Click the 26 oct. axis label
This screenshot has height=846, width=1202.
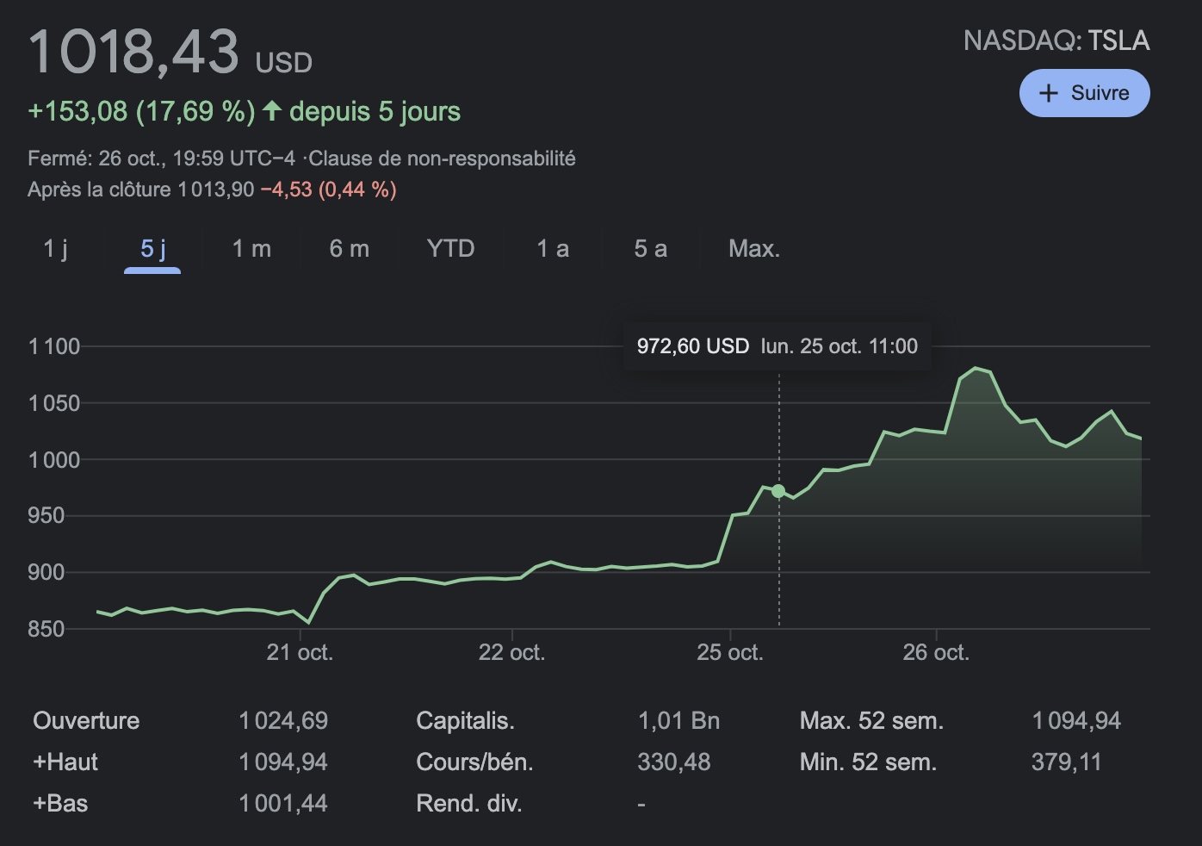(x=936, y=653)
